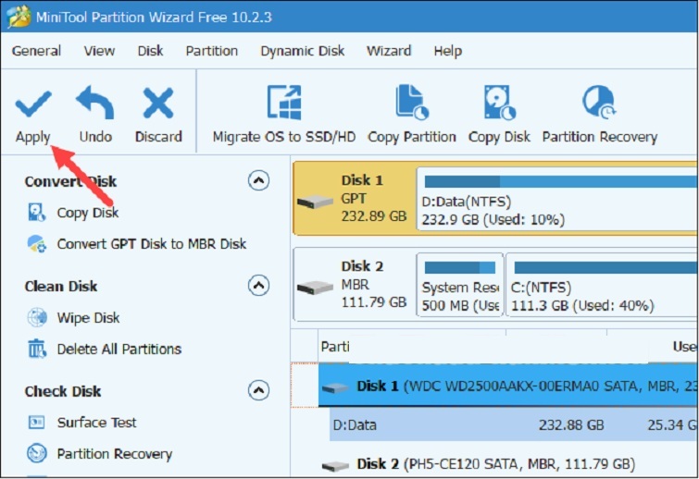Click the Discard X icon
Image resolution: width=699 pixels, height=479 pixels.
[x=158, y=104]
